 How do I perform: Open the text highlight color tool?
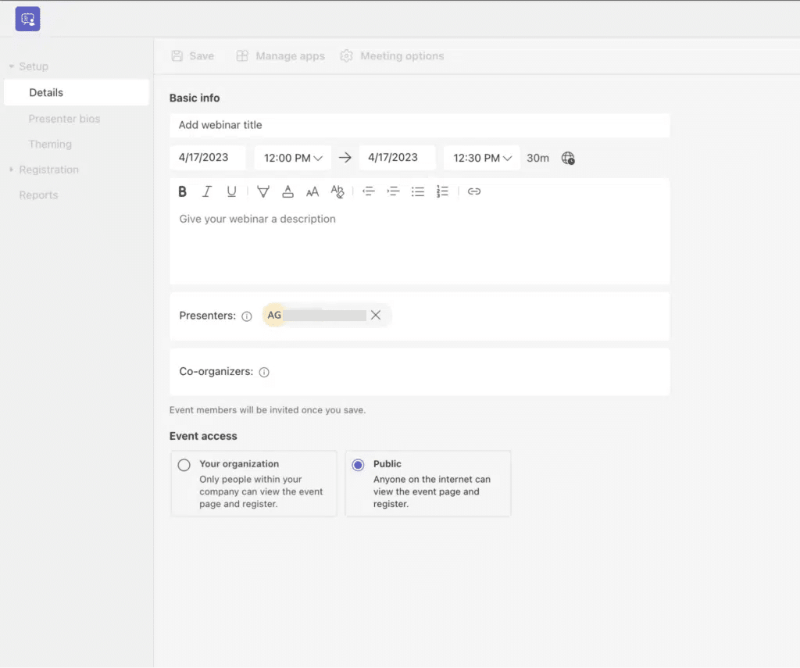(262, 191)
